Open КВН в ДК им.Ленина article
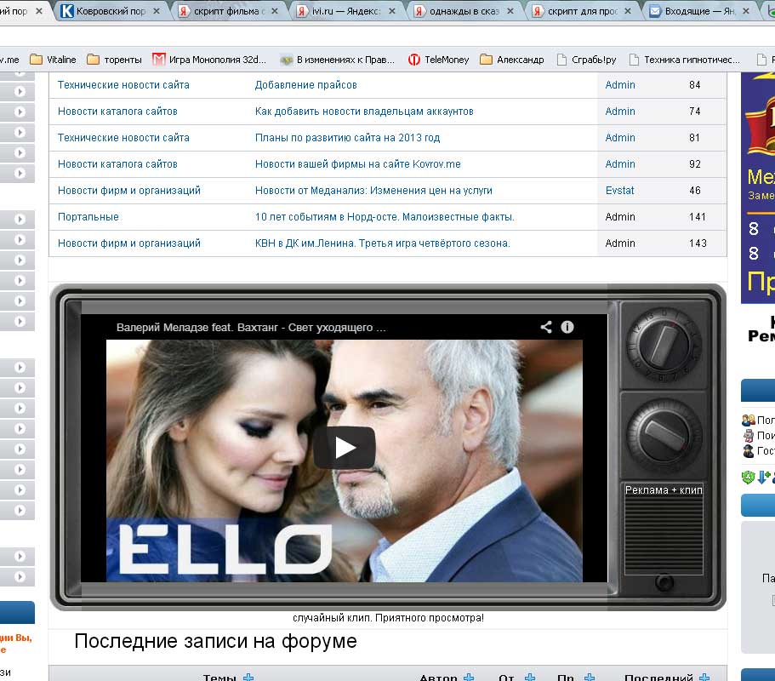This screenshot has width=775, height=681. [x=383, y=243]
